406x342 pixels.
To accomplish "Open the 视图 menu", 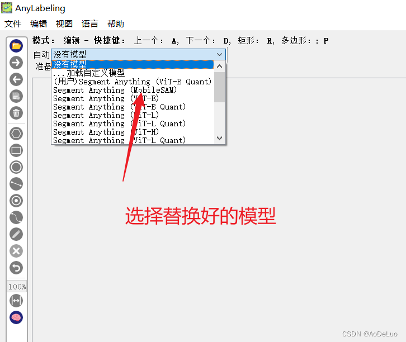I will pyautogui.click(x=64, y=24).
